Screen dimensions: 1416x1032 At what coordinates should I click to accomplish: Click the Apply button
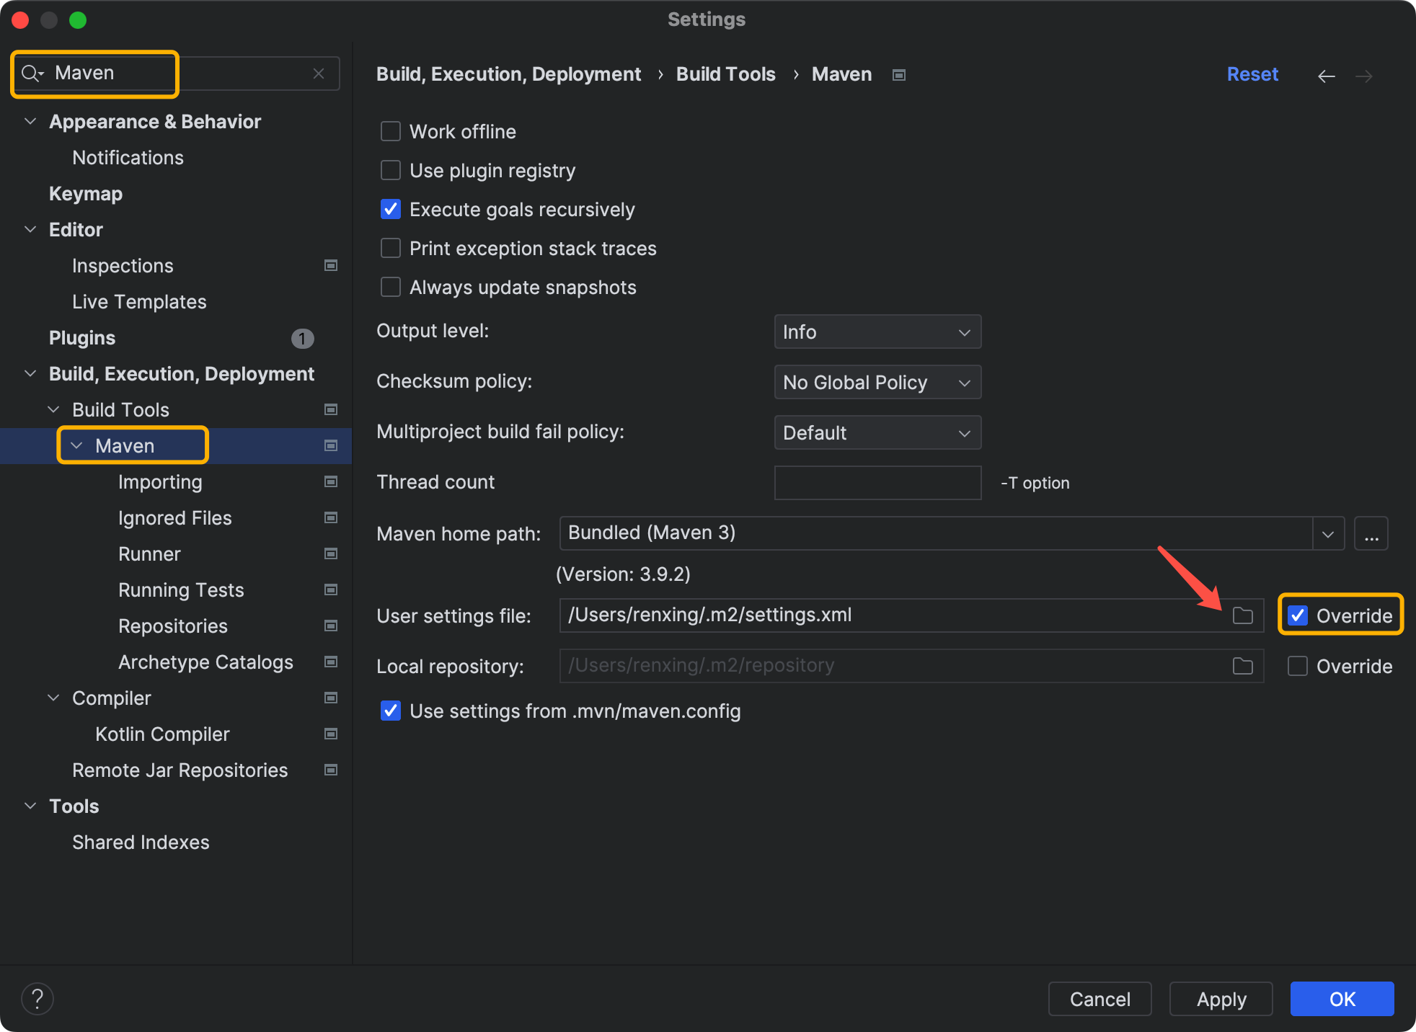click(1221, 999)
